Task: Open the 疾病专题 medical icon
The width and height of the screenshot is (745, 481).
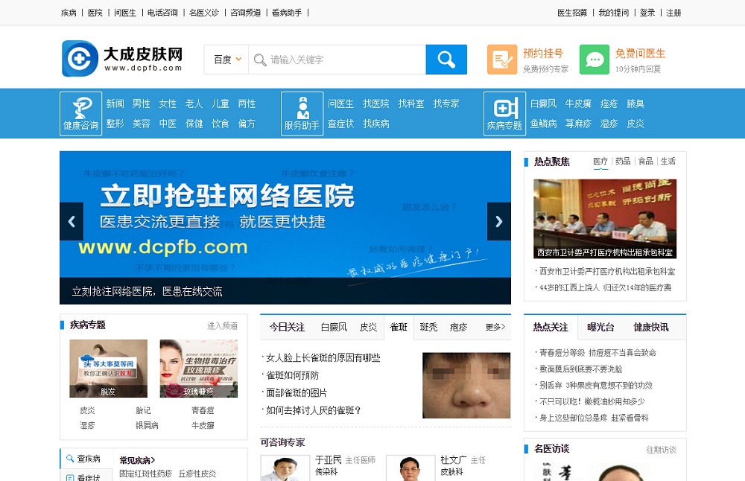Action: tap(504, 113)
